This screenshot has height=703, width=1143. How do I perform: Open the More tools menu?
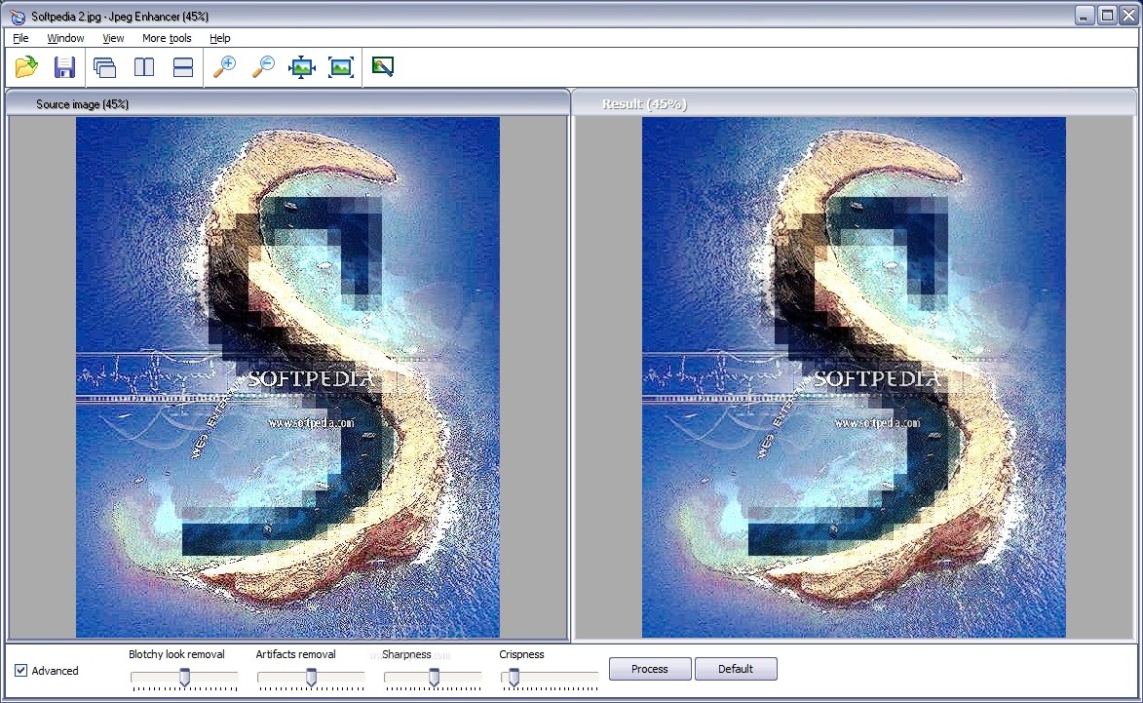click(167, 38)
